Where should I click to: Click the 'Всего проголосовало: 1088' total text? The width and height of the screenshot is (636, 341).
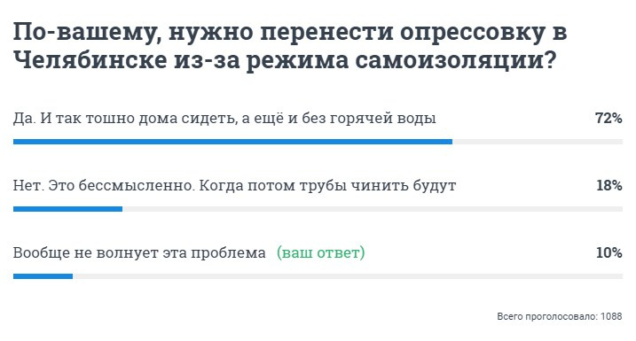click(x=560, y=316)
